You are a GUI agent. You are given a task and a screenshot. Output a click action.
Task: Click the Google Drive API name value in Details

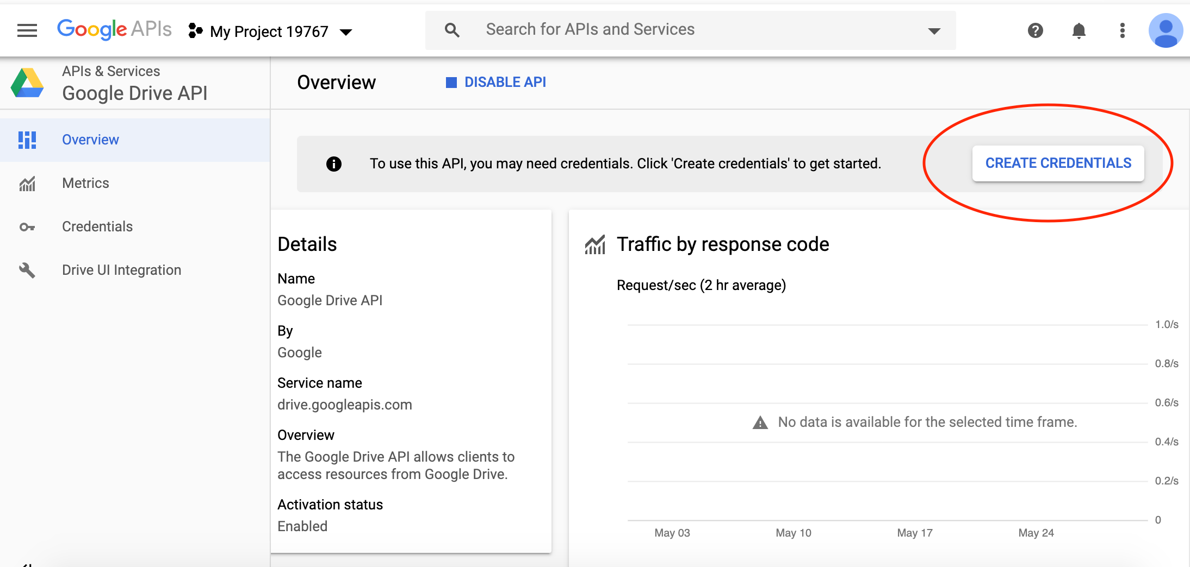pos(330,300)
